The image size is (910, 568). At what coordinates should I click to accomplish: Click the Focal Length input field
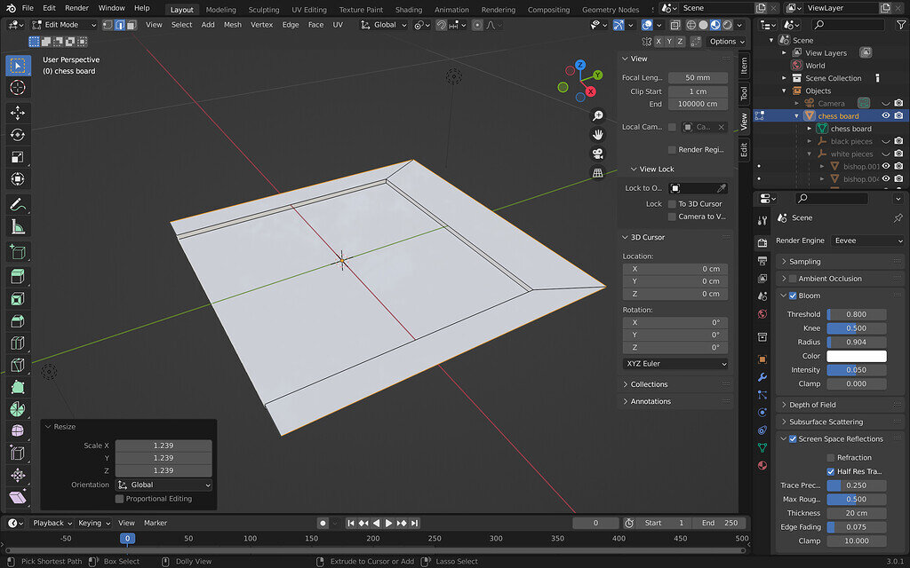click(x=698, y=78)
